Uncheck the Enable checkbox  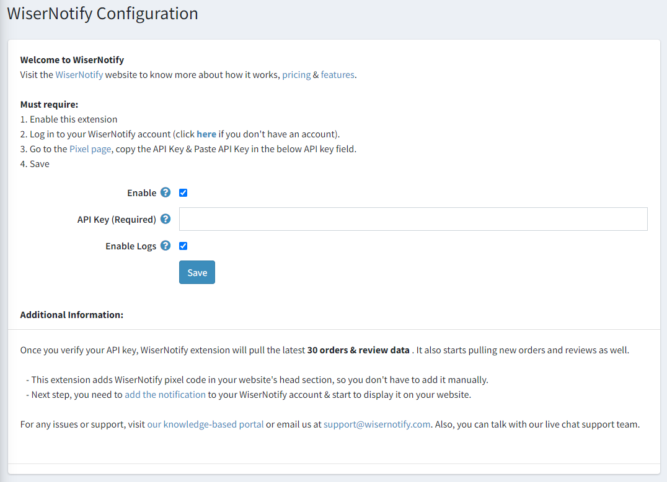[183, 193]
